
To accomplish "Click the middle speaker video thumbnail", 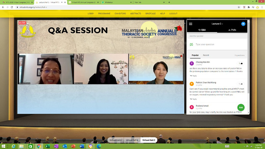I will tap(101, 69).
